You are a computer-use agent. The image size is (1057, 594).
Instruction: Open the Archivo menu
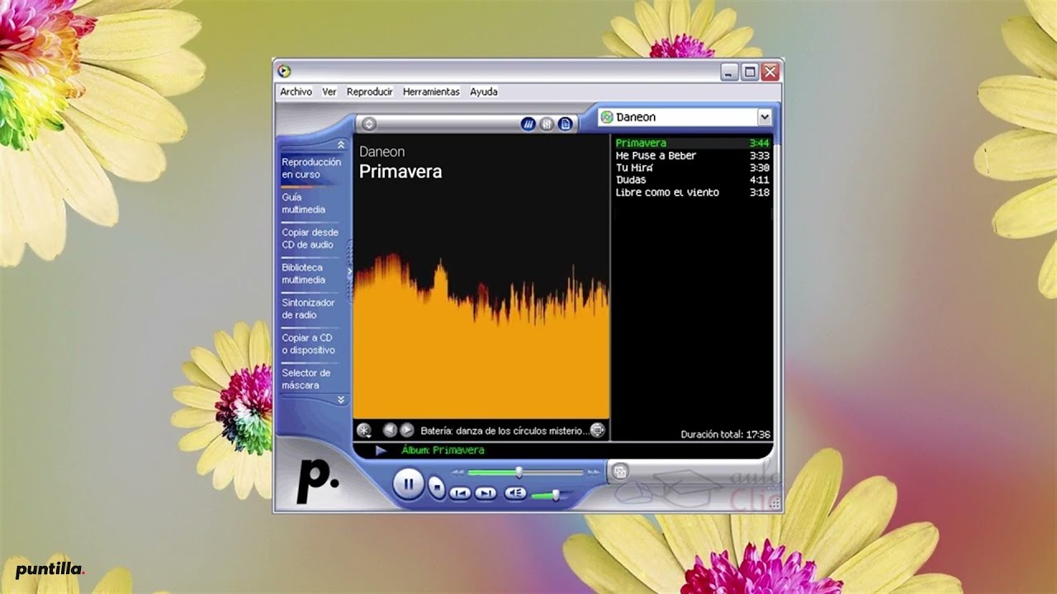296,92
